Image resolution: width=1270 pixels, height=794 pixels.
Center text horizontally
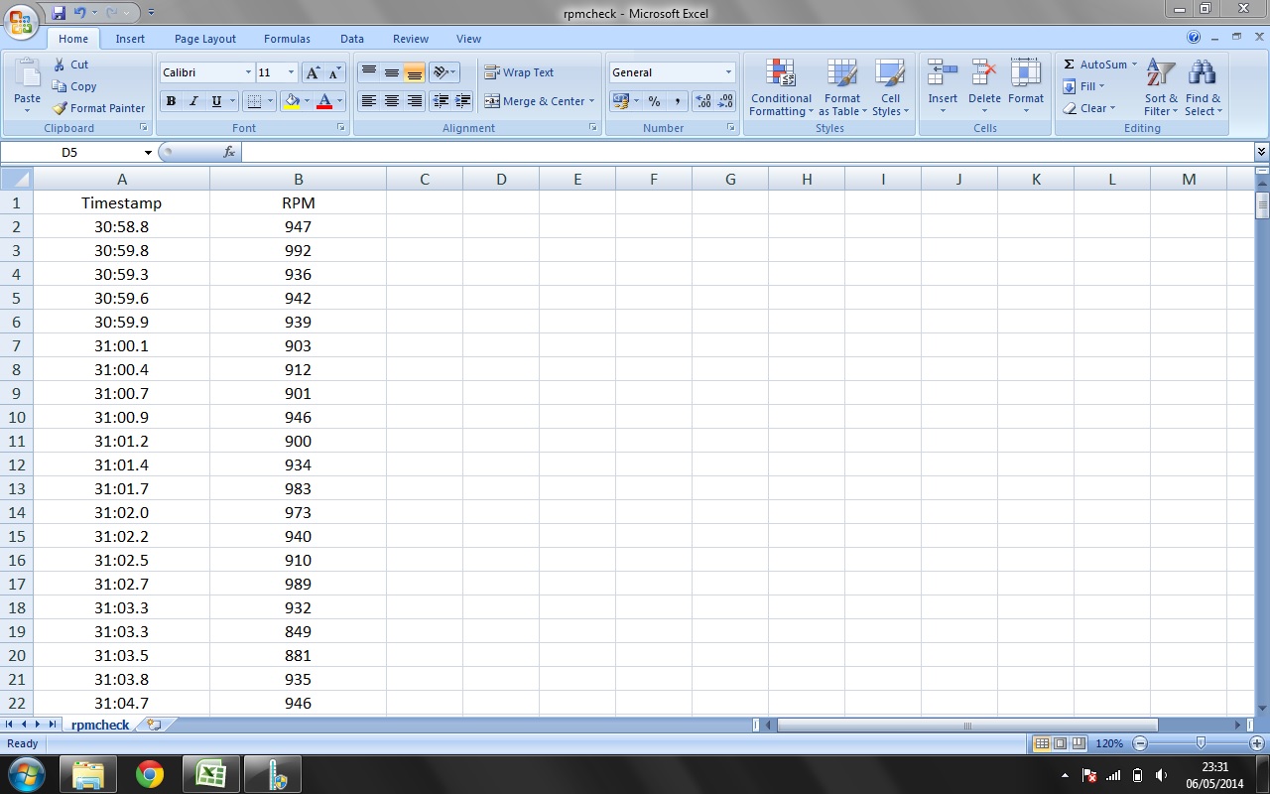click(x=392, y=101)
